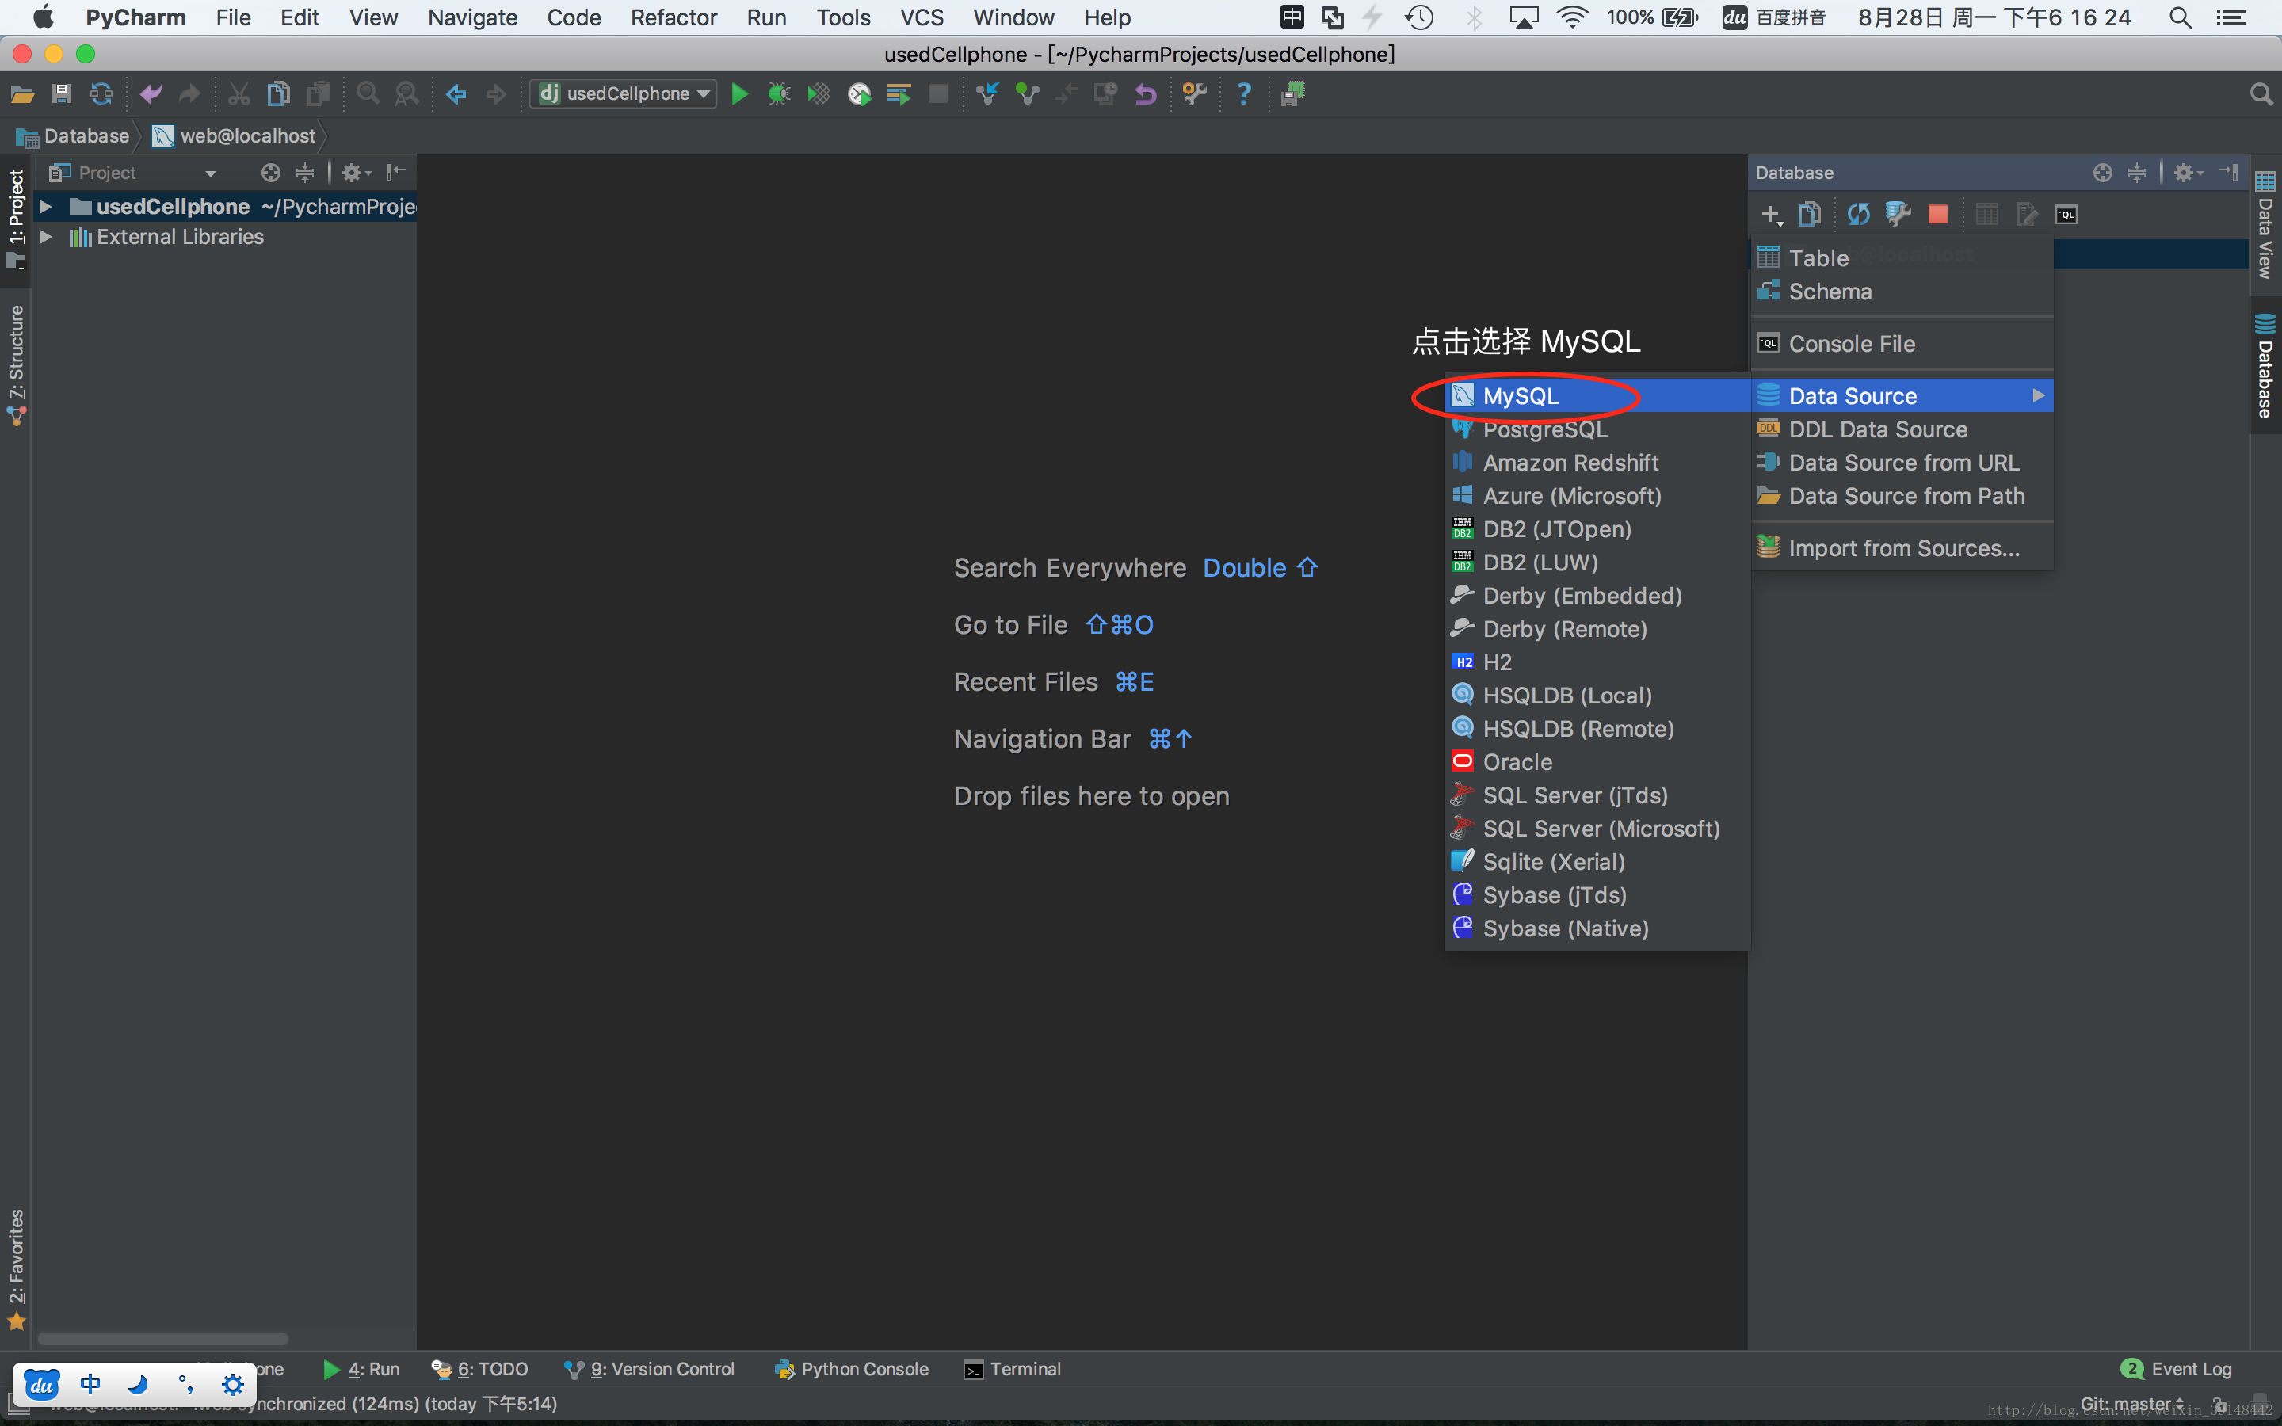Select MySQL from the data source list

(1597, 396)
